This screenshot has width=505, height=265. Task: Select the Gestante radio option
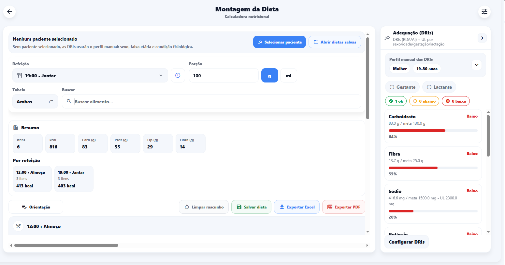click(402, 87)
